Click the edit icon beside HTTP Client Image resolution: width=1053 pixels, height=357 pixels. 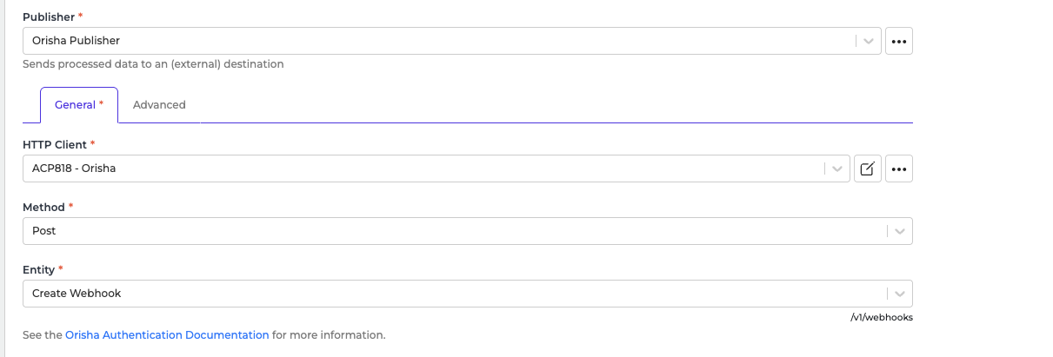867,169
